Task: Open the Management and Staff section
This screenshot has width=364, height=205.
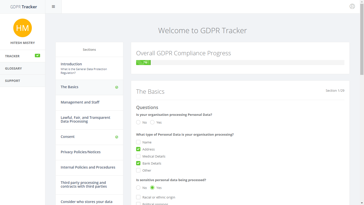Action: [x=80, y=102]
